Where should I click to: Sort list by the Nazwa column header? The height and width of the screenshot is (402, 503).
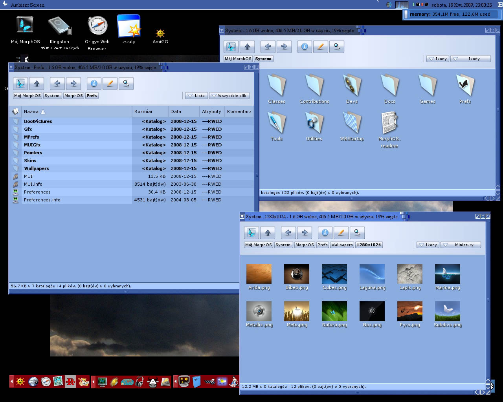[x=77, y=111]
